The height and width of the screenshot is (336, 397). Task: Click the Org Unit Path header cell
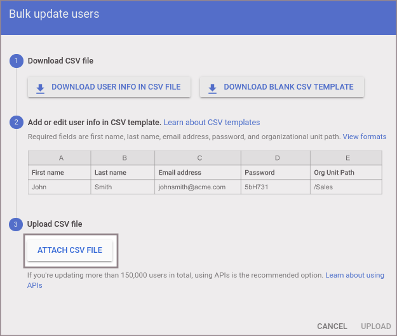tap(334, 173)
